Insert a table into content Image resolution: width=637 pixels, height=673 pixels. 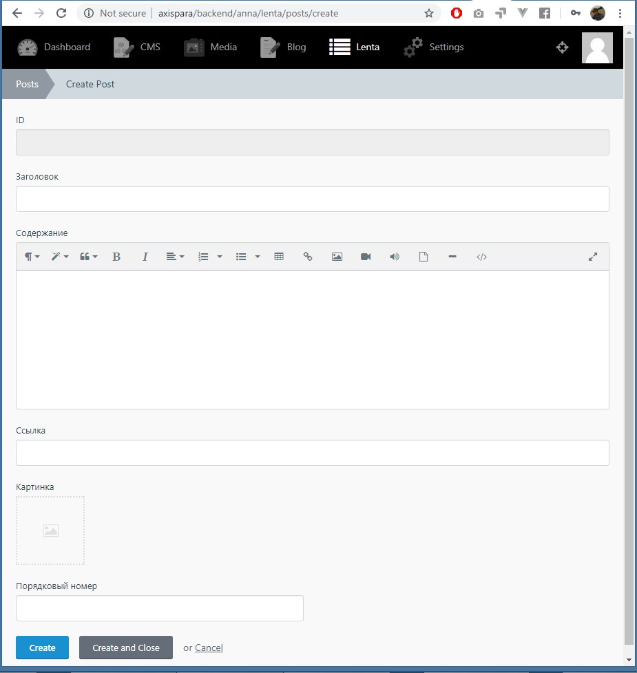click(x=279, y=257)
